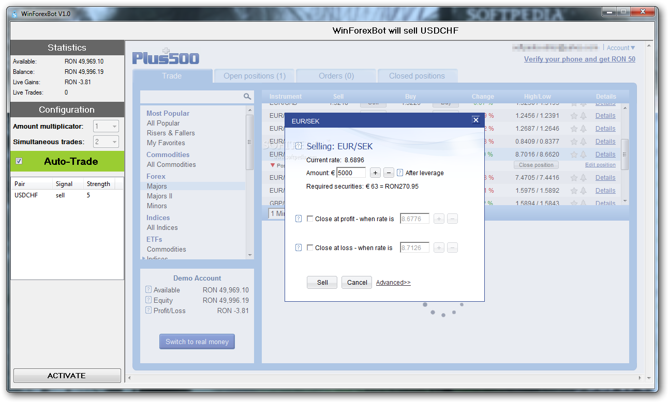Favorite the 0.8409 / 0.8377 row star
Screen dimensions: 669x403
pos(574,142)
